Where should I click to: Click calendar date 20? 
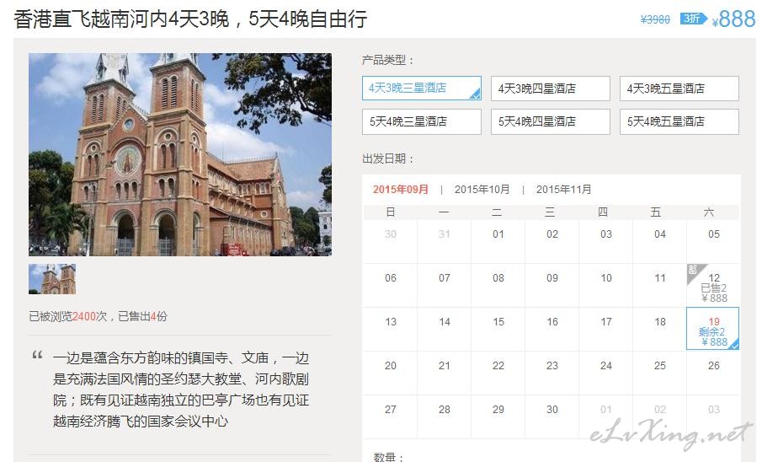390,373
